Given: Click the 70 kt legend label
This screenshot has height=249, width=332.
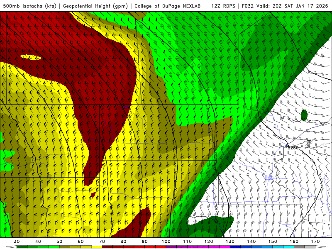Looking at the screenshot, I should [102, 242].
